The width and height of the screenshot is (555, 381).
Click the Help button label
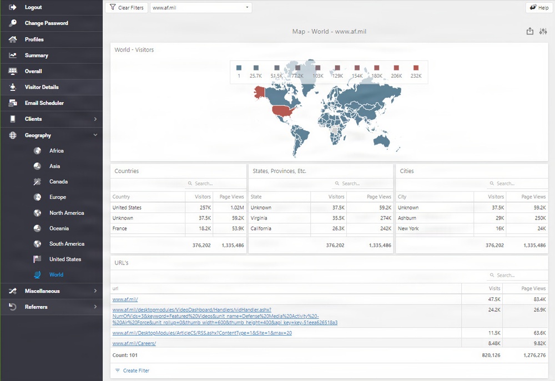(543, 7)
